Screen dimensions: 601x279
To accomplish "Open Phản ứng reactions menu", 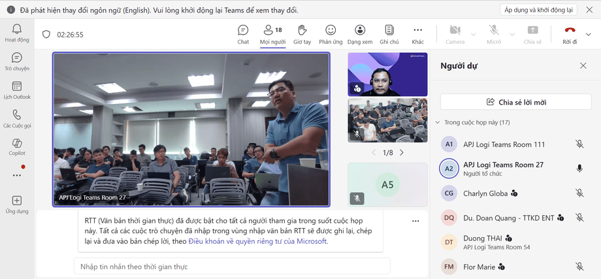I will tap(331, 34).
